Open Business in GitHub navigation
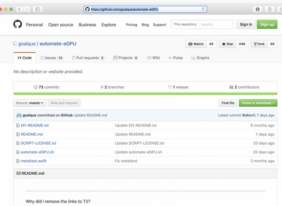 click(87, 25)
